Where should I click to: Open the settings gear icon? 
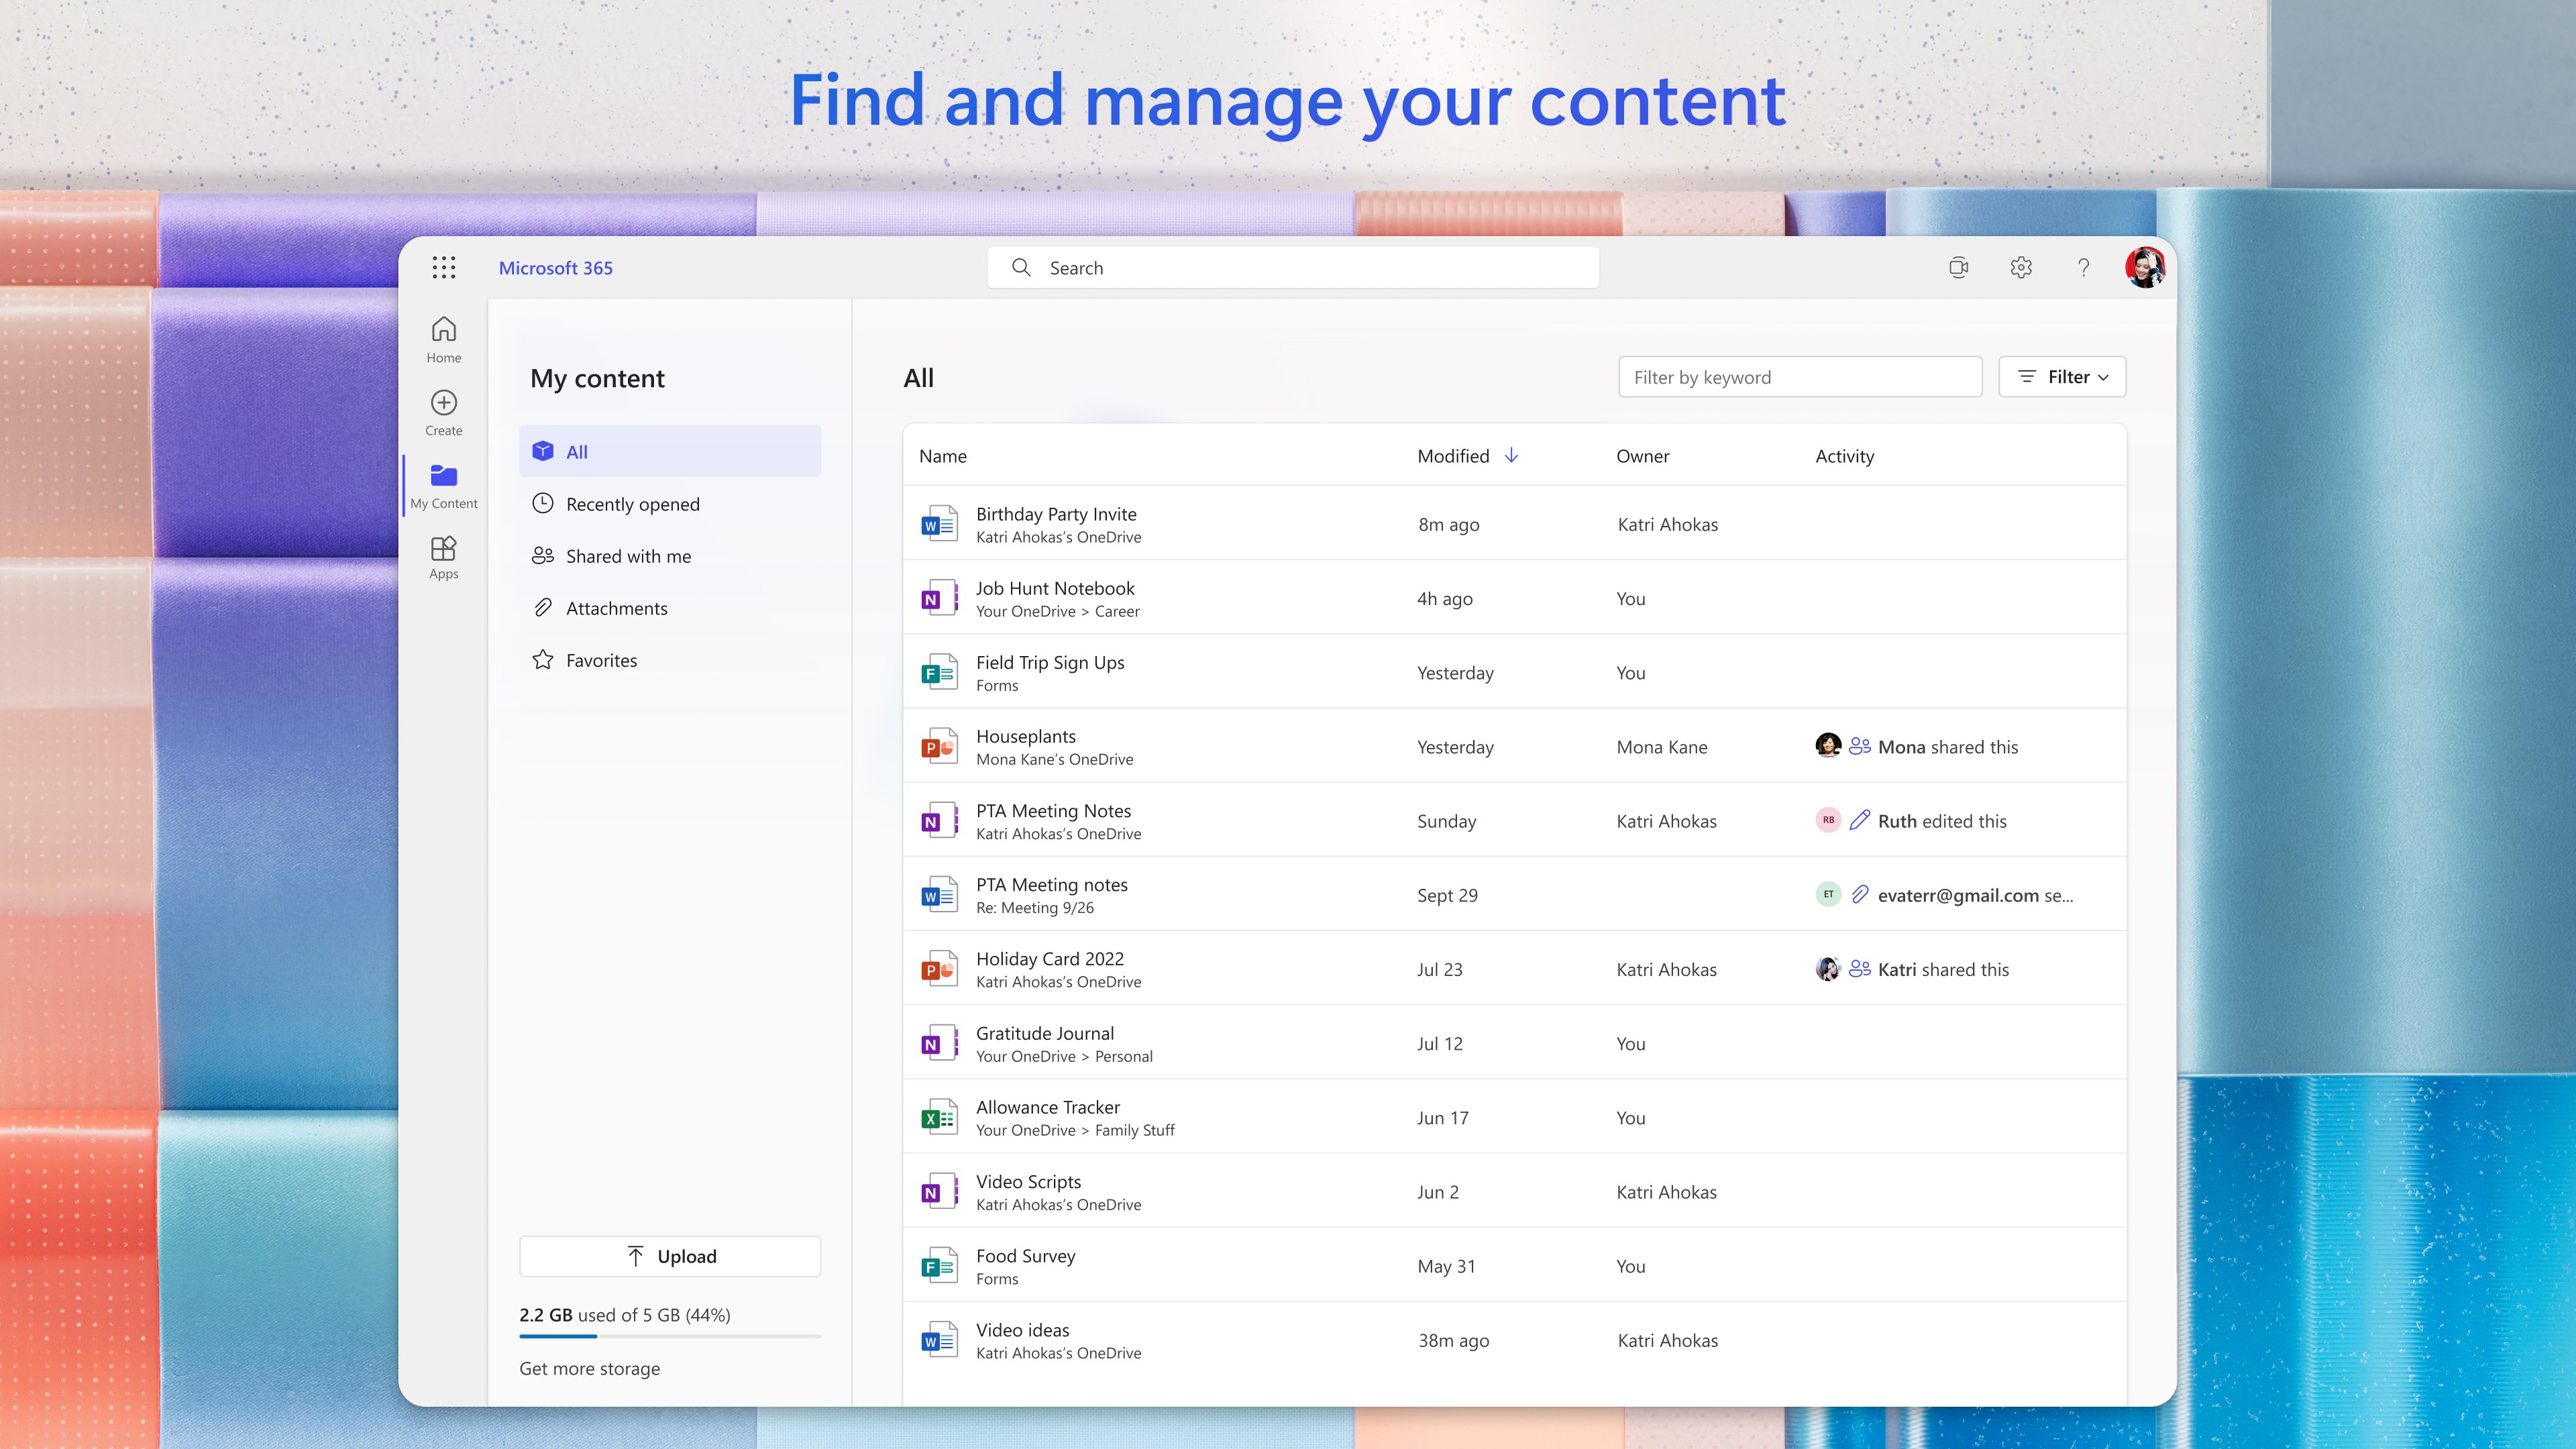pyautogui.click(x=2021, y=267)
